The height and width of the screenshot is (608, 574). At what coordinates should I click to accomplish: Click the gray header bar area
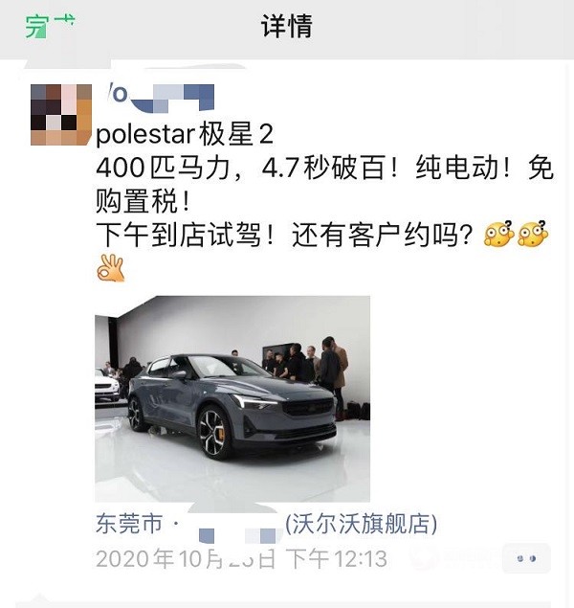click(x=287, y=30)
